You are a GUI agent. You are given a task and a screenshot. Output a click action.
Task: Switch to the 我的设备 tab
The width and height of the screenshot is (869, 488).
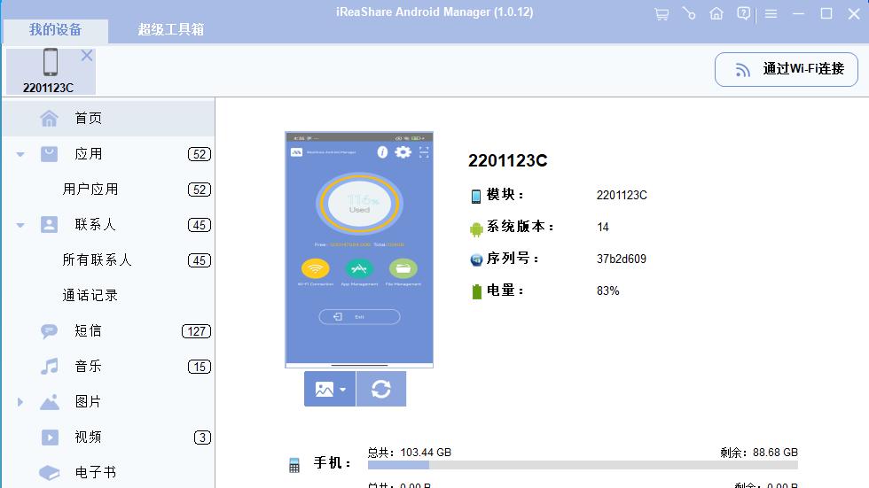(55, 30)
